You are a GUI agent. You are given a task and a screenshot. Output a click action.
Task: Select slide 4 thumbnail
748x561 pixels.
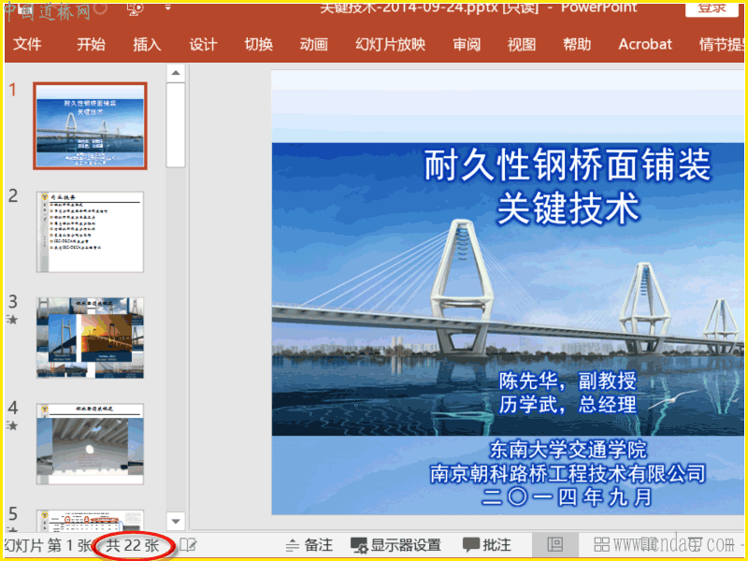[x=90, y=443]
